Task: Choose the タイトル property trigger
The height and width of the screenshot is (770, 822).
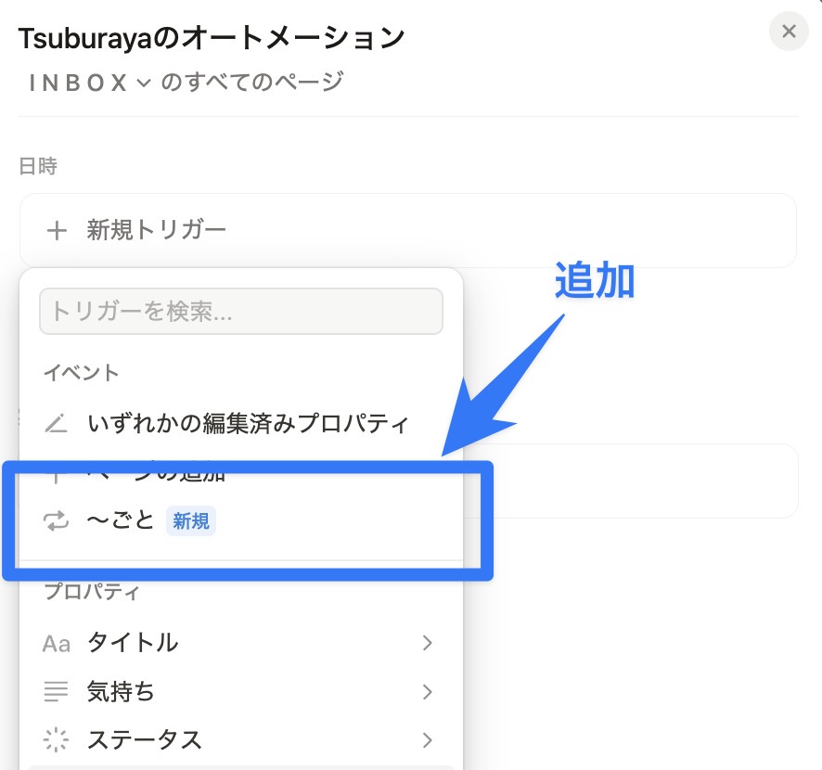Action: click(241, 643)
